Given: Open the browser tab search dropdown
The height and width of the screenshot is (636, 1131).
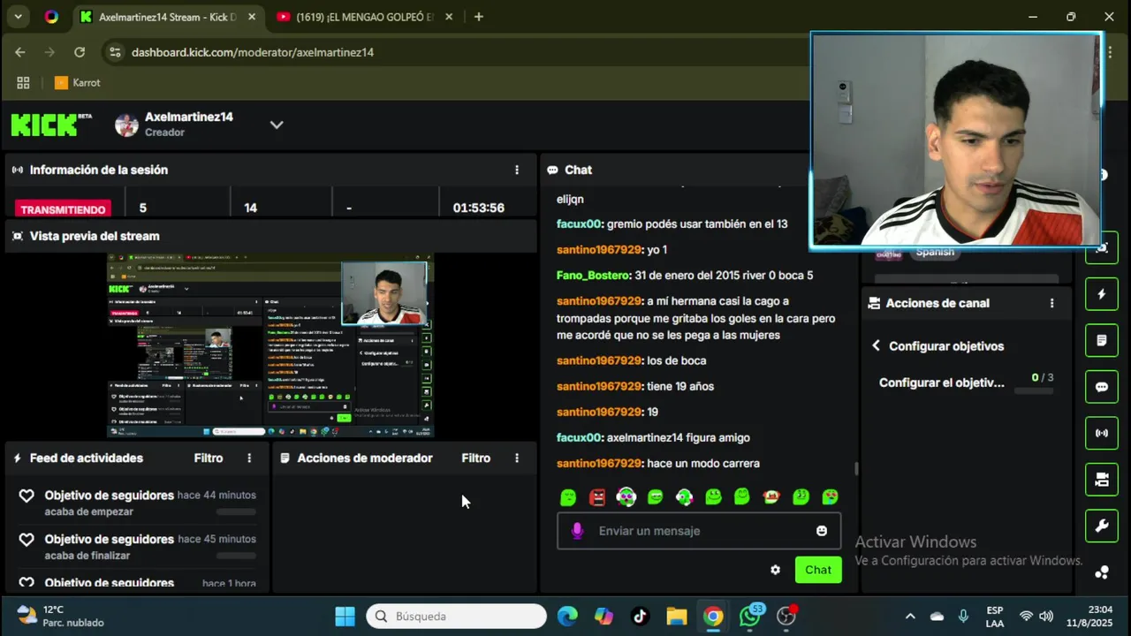Looking at the screenshot, I should pyautogui.click(x=18, y=17).
